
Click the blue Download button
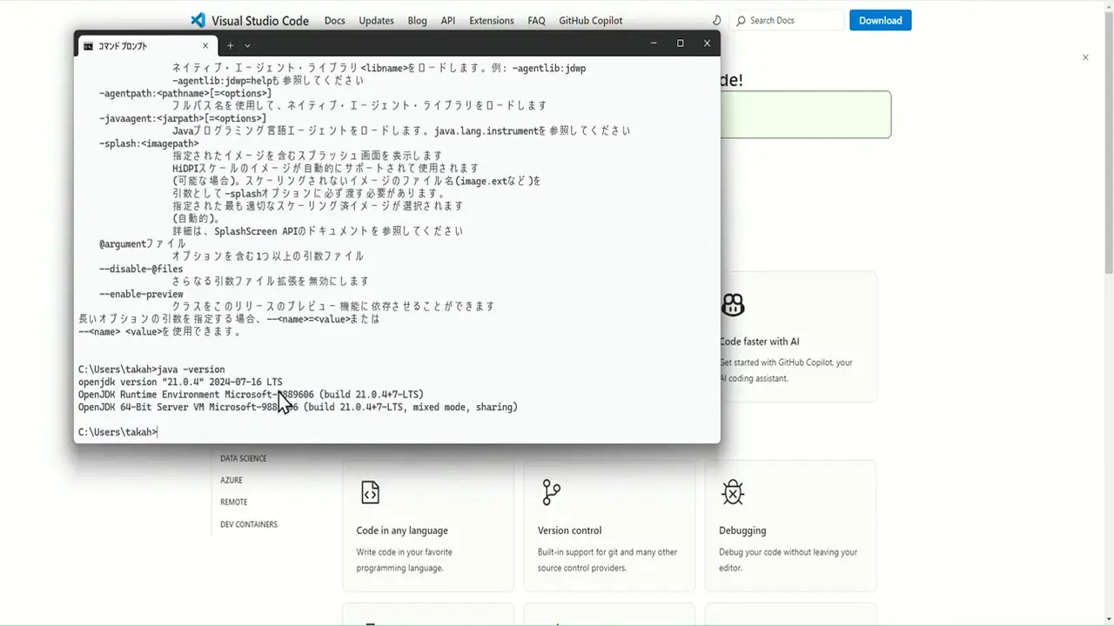pyautogui.click(x=880, y=20)
